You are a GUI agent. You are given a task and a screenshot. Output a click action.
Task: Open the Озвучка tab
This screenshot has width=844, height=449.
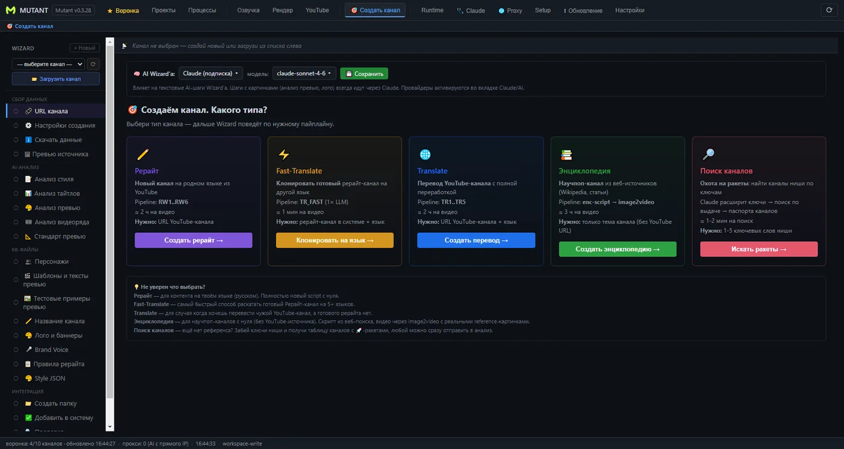[x=248, y=10]
